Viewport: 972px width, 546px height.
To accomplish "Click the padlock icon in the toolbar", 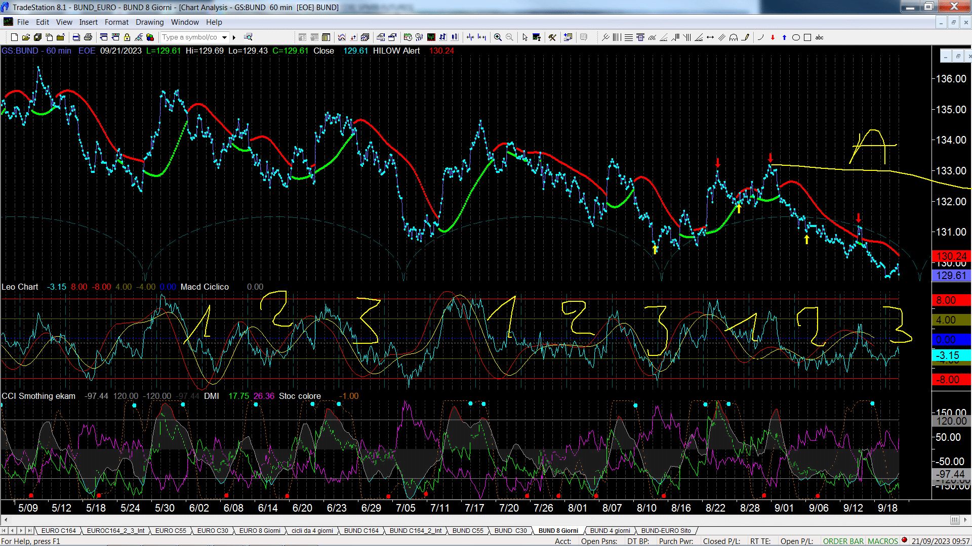I will coord(127,37).
